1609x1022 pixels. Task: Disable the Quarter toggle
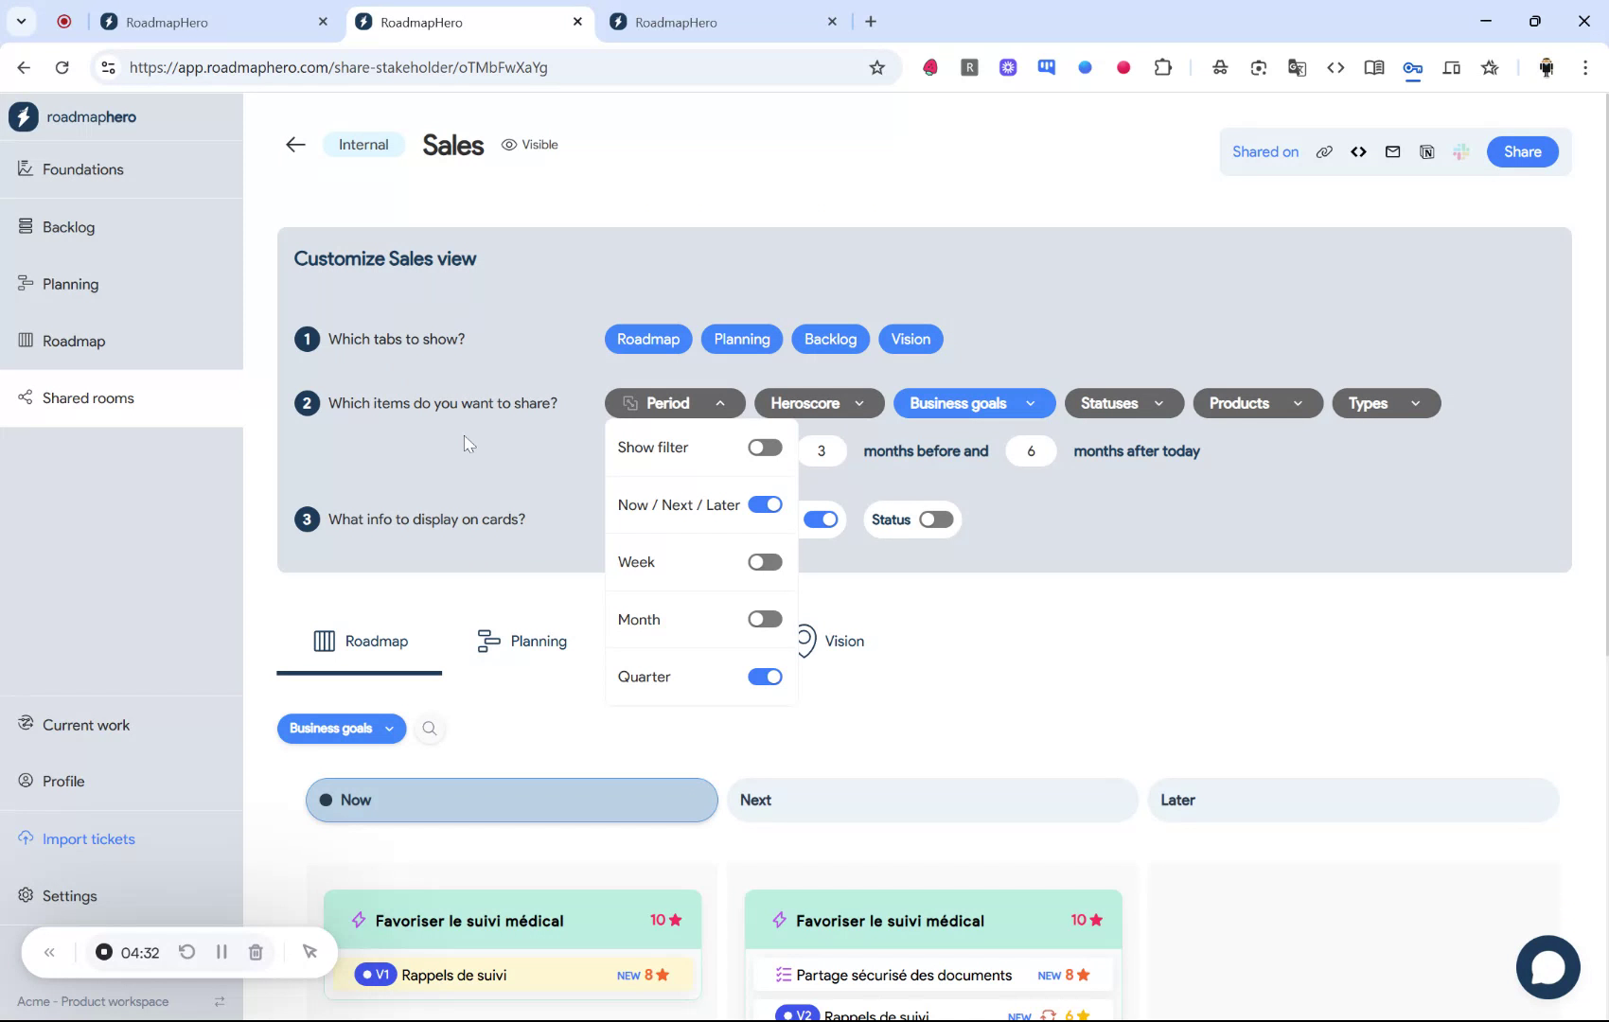point(765,676)
